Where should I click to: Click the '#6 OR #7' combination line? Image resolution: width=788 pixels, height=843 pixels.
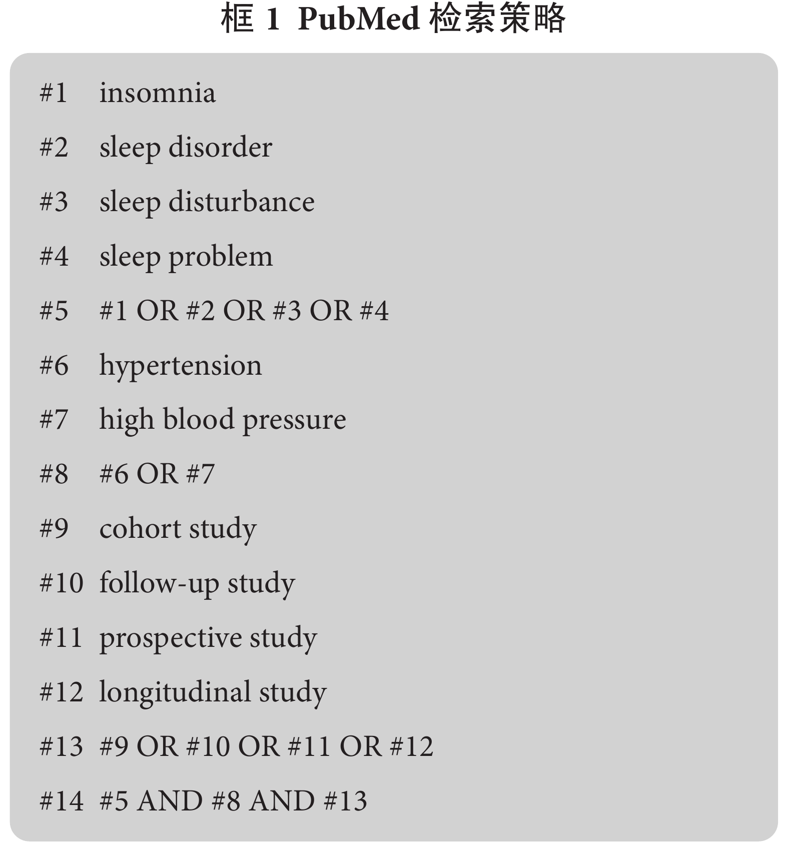(157, 474)
